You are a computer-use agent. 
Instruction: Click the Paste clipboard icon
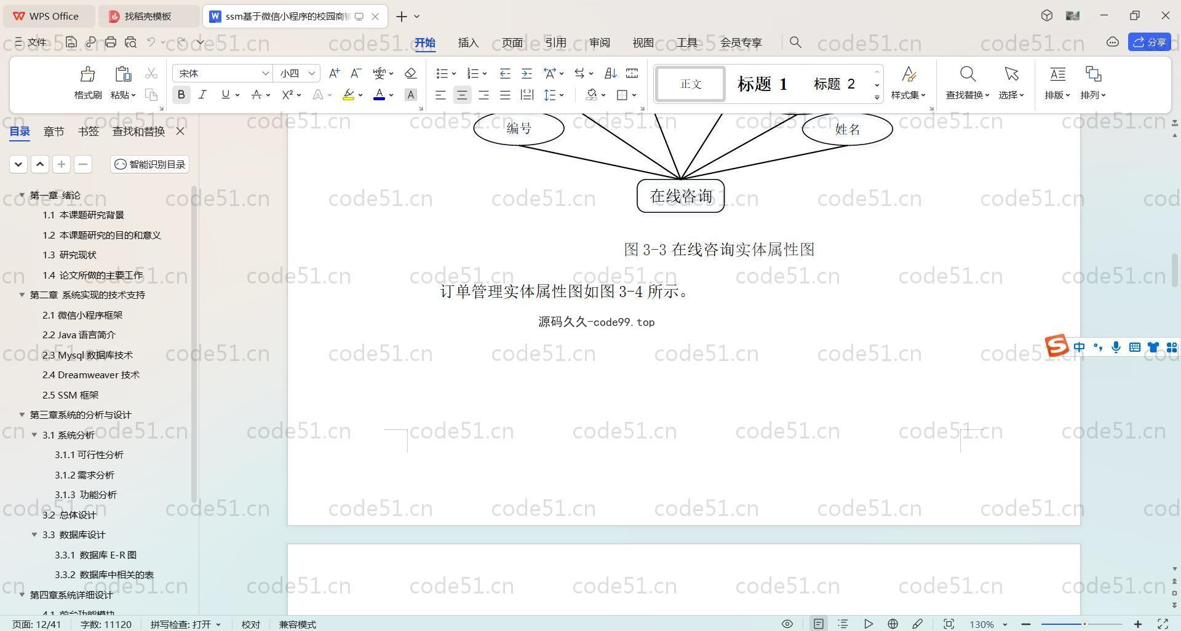[x=123, y=74]
